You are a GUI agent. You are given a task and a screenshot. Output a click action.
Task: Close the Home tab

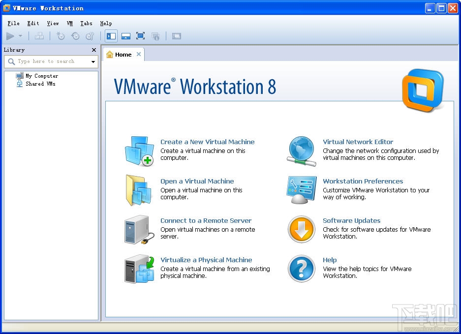click(x=139, y=55)
